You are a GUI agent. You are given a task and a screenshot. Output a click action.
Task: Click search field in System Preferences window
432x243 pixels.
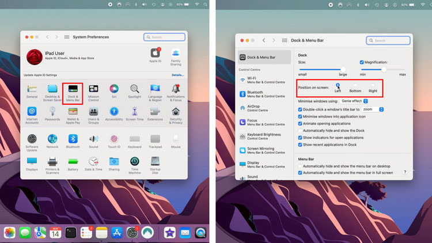(x=164, y=37)
